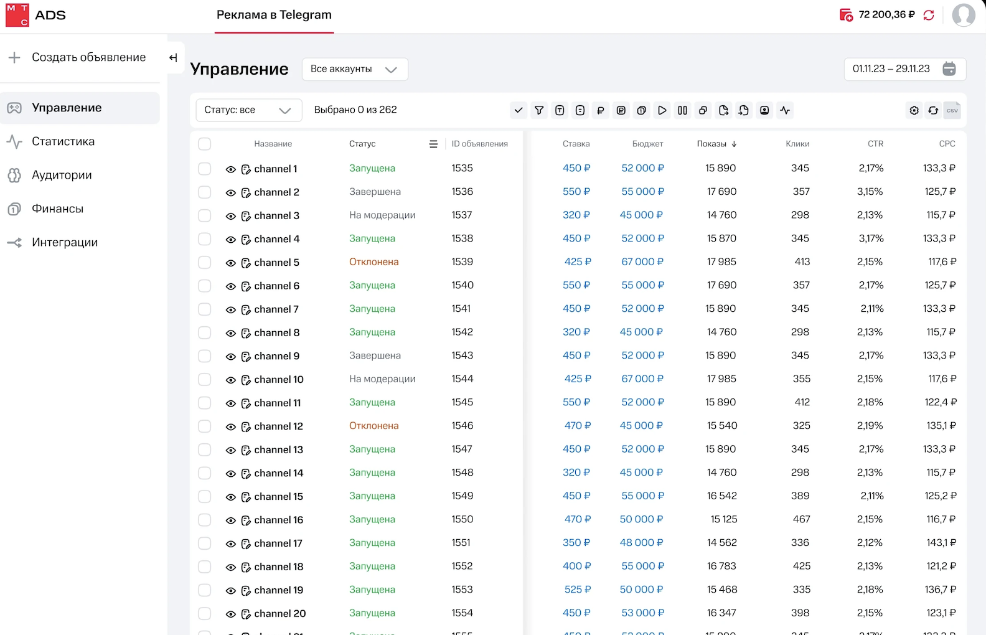Open the 01.11.23 – 29.11.23 date range field
The width and height of the screenshot is (986, 635).
tap(904, 68)
